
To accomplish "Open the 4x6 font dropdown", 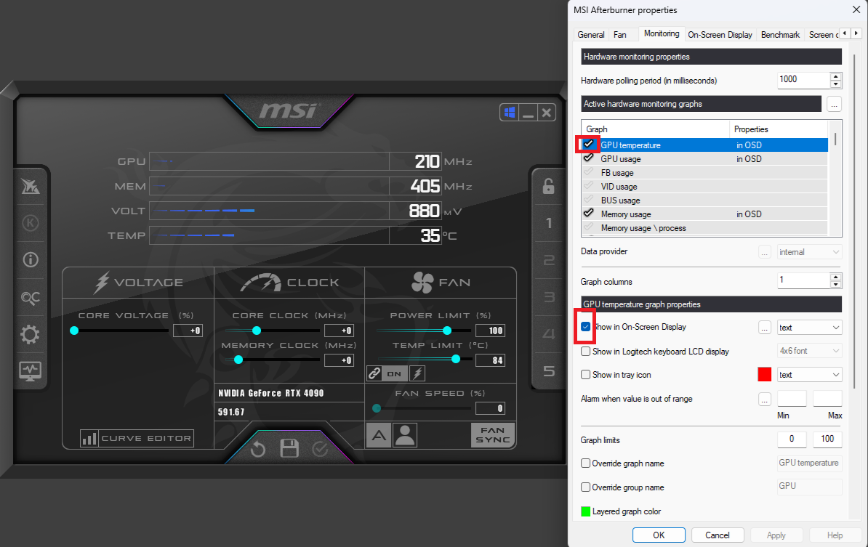I will coord(809,351).
